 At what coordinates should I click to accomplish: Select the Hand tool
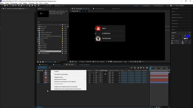click(5, 6)
